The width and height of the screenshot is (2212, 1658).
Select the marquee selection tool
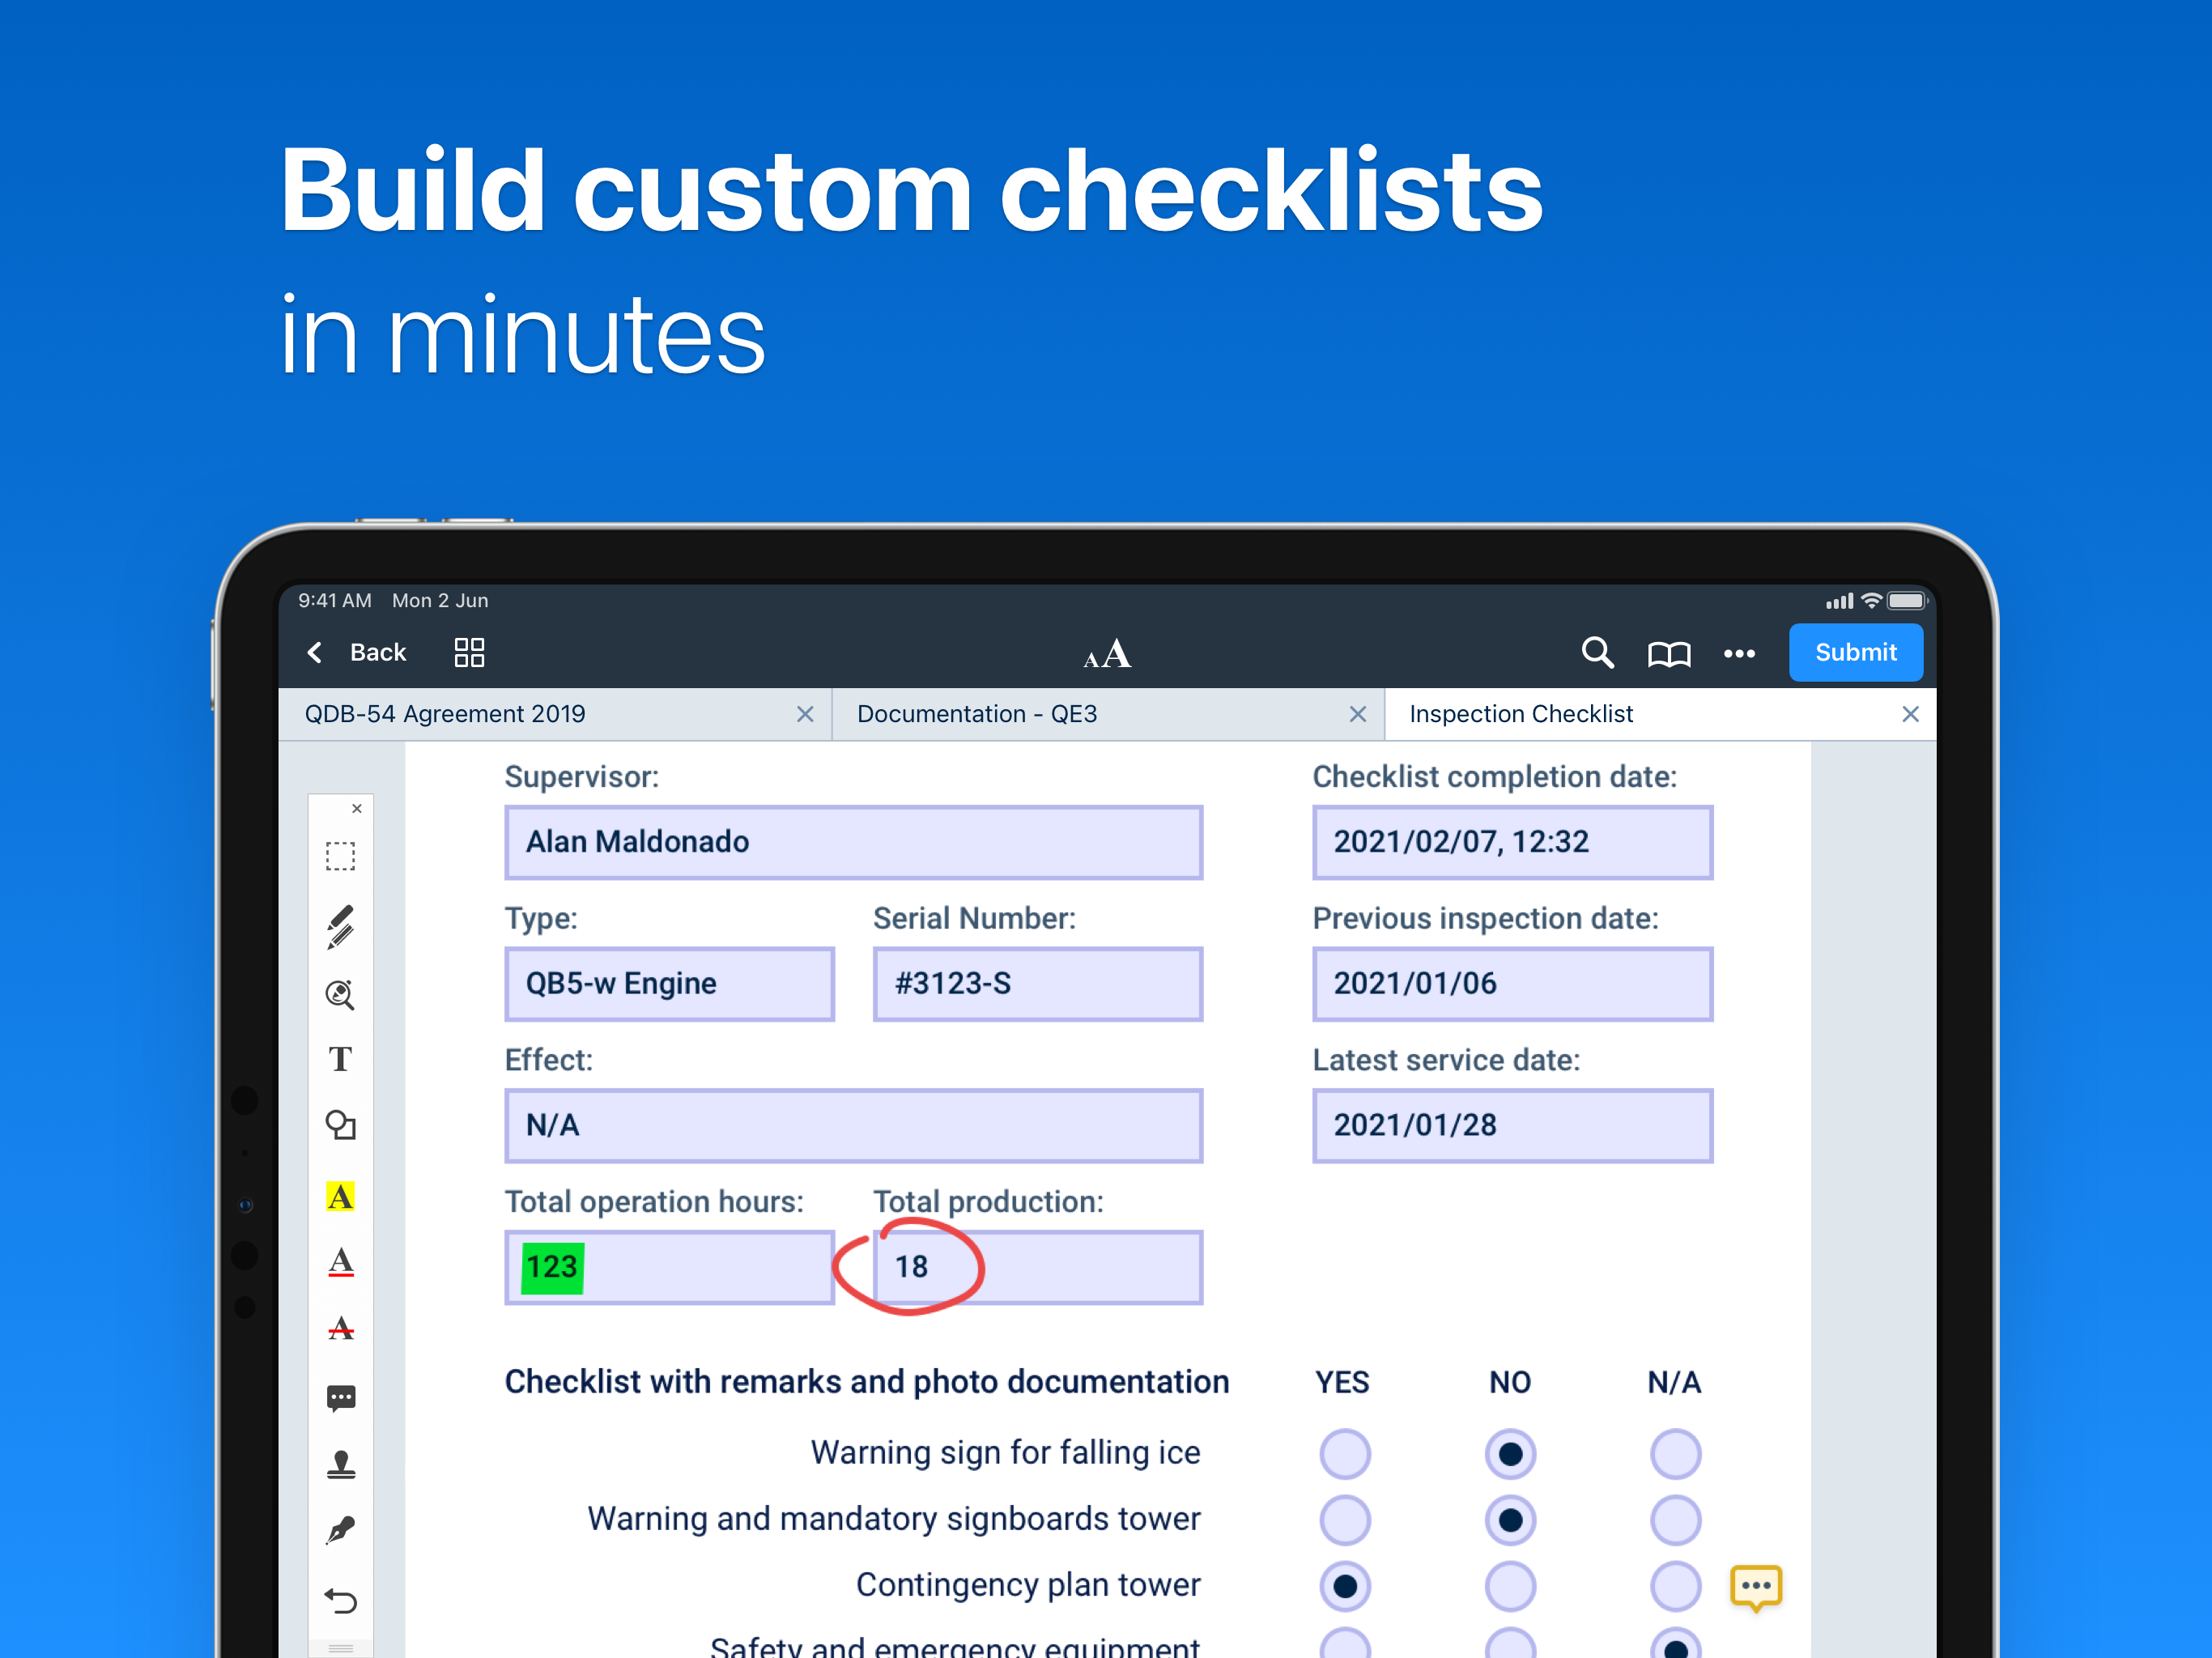[340, 857]
